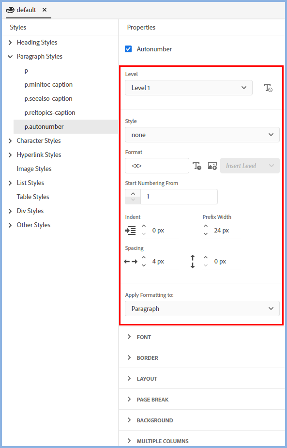The height and width of the screenshot is (448, 287).
Task: Click the insert image icon next to Format
Action: click(212, 166)
